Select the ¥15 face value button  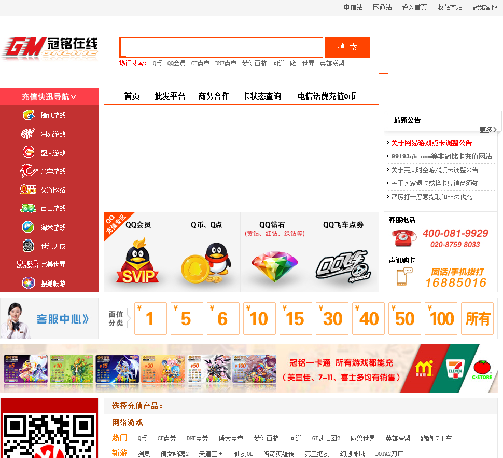(296, 319)
